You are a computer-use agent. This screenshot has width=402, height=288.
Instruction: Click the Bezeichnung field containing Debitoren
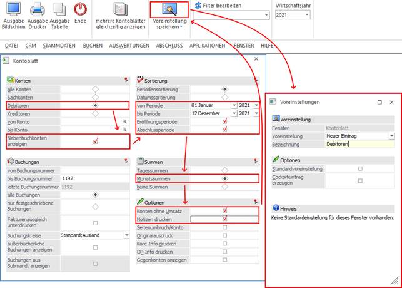359,144
